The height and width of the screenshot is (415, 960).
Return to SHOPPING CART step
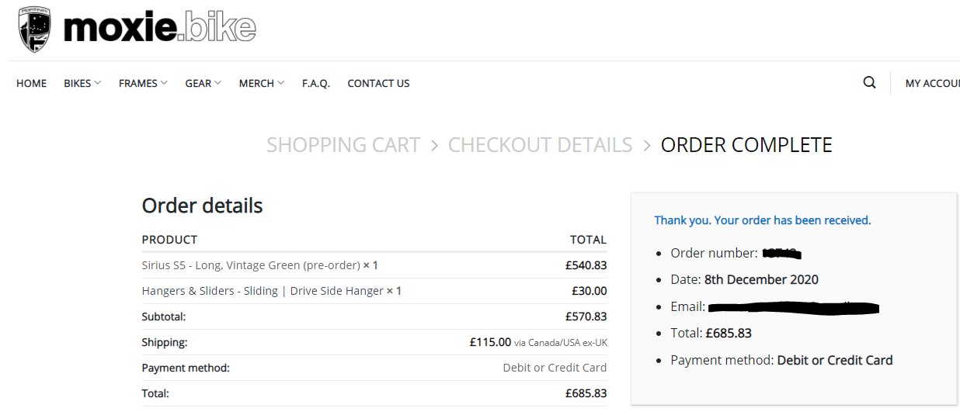[x=343, y=145]
